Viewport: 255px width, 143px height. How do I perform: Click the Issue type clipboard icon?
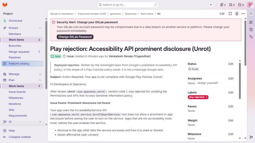64,56
